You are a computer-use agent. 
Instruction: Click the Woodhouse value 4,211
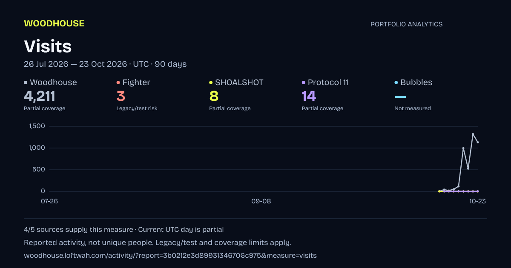coord(40,96)
